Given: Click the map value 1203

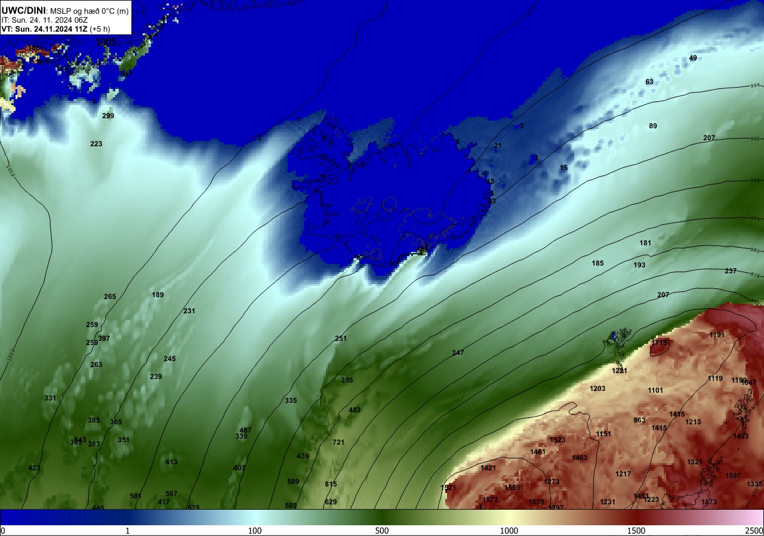Looking at the screenshot, I should pyautogui.click(x=597, y=389).
